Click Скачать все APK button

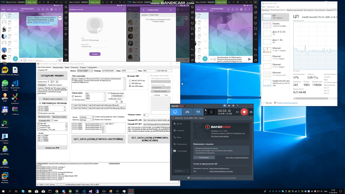click(x=52, y=148)
